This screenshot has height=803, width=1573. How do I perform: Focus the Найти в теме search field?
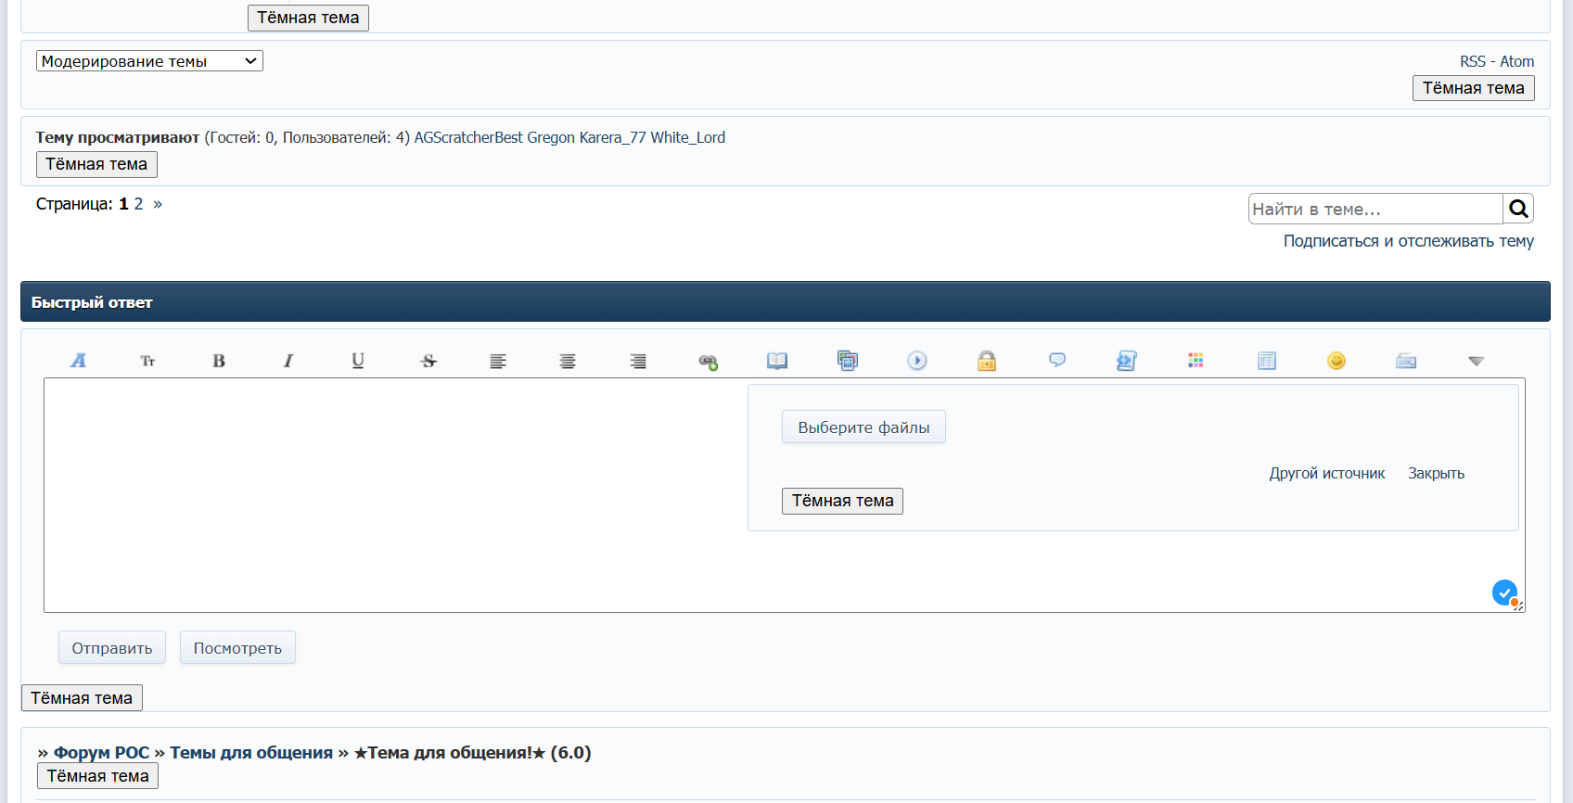pyautogui.click(x=1375, y=209)
